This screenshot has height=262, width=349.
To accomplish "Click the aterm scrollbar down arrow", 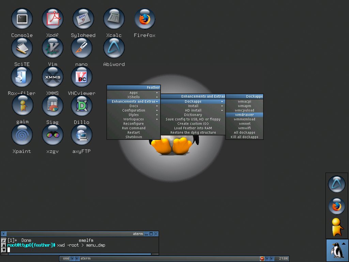I will [x=3, y=250].
